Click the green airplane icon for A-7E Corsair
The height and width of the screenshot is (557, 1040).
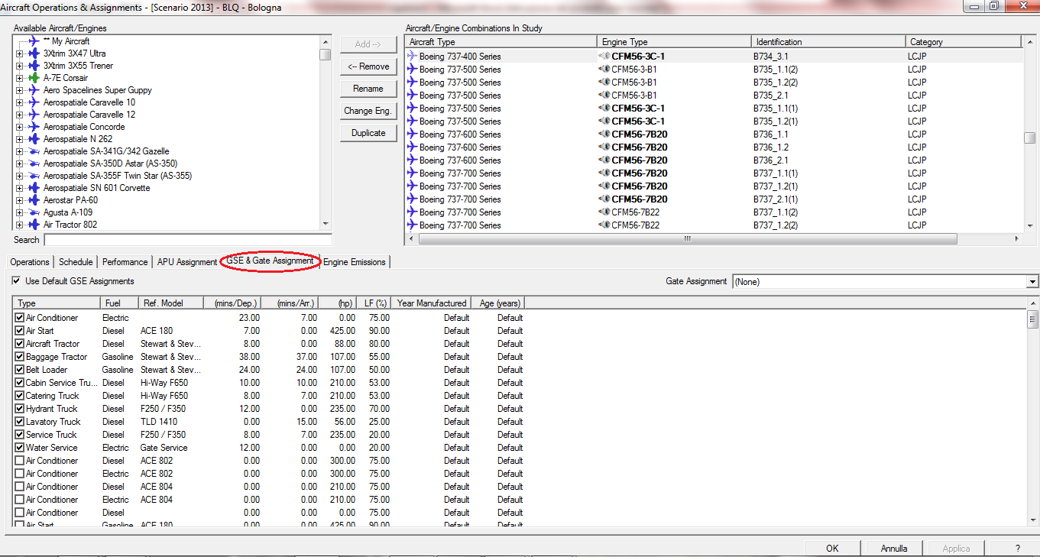[x=33, y=78]
